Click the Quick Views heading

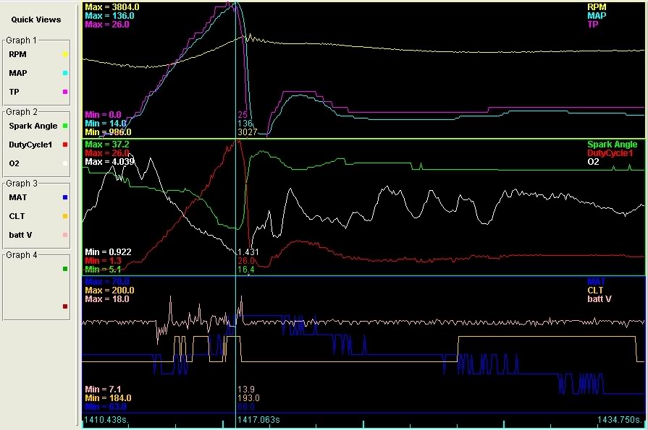point(36,20)
